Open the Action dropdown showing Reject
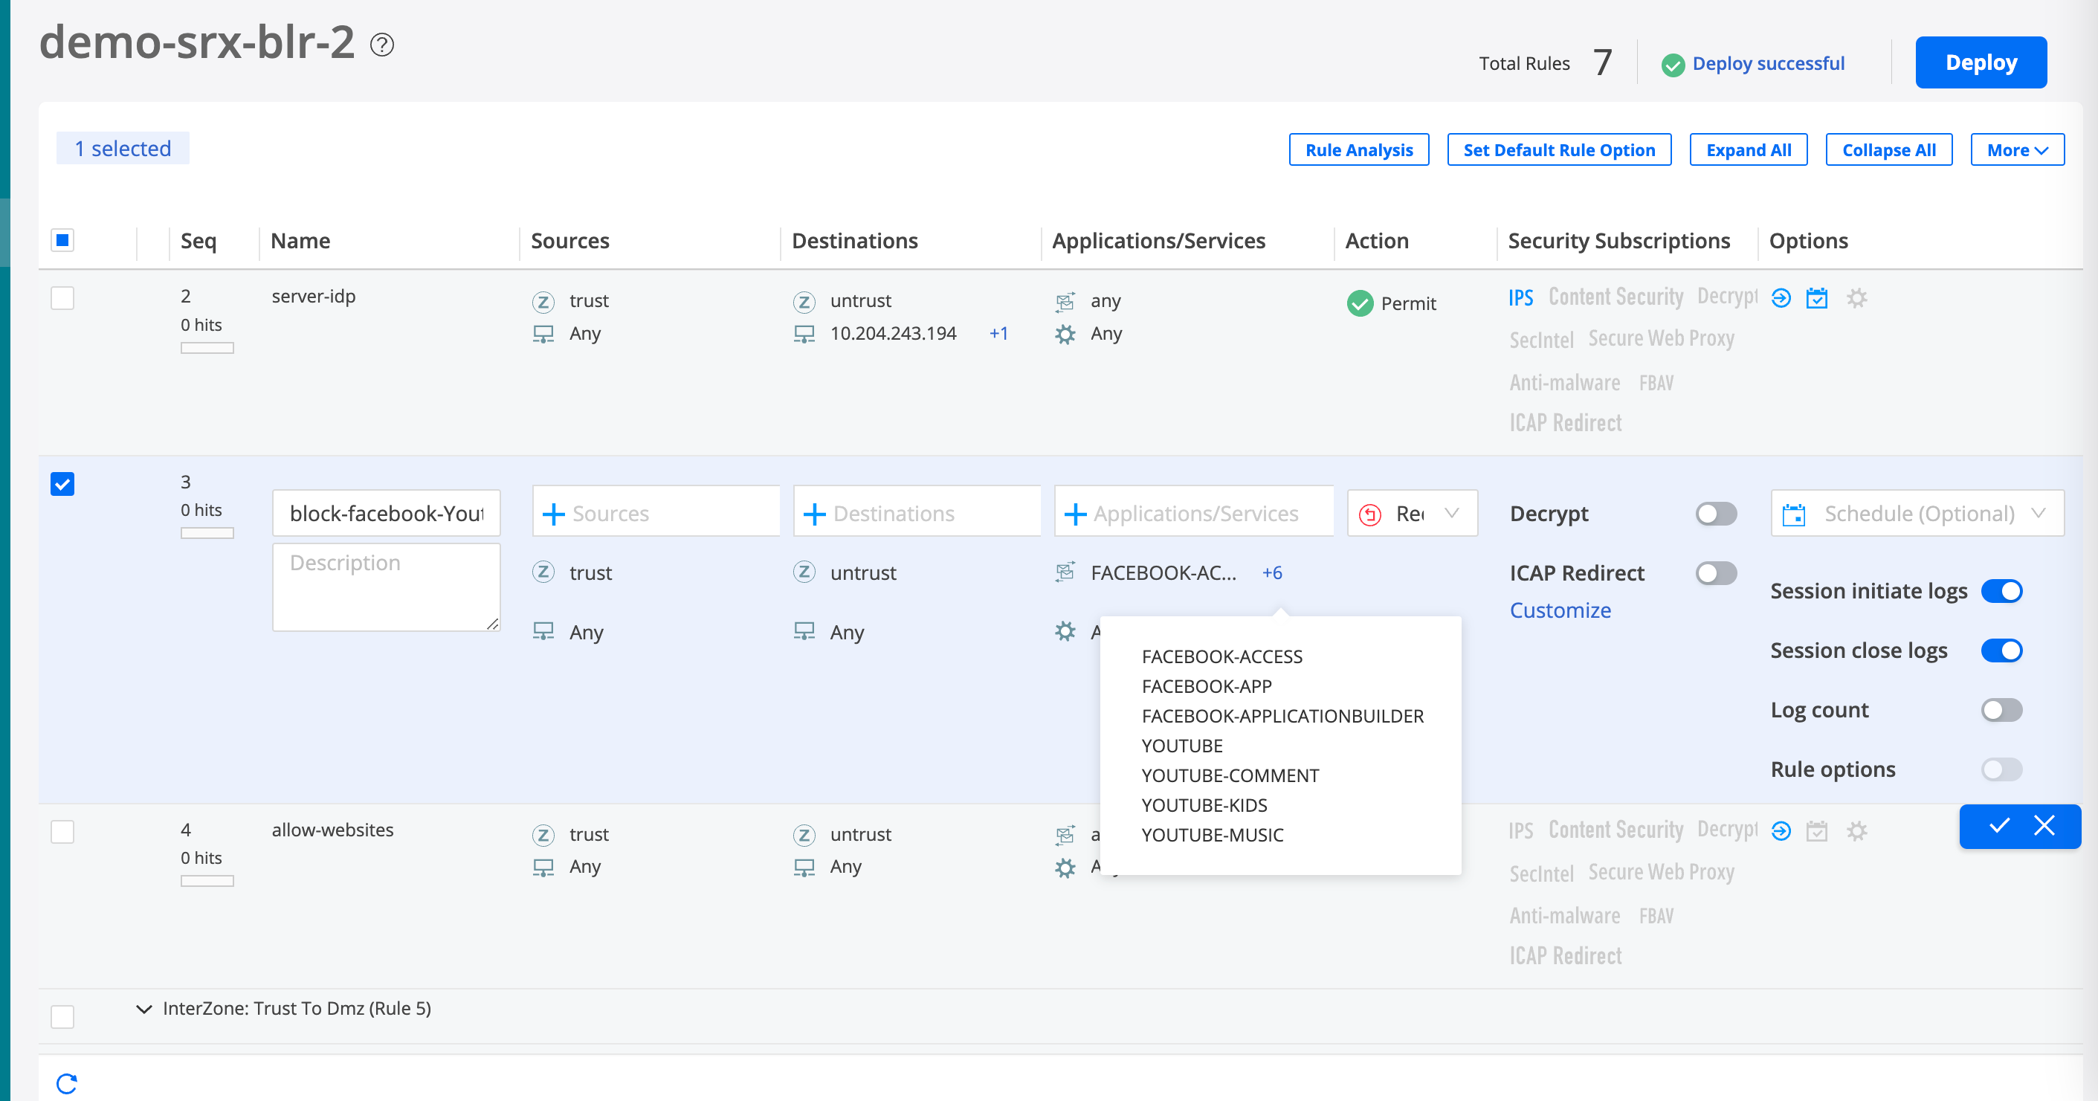 (1413, 514)
